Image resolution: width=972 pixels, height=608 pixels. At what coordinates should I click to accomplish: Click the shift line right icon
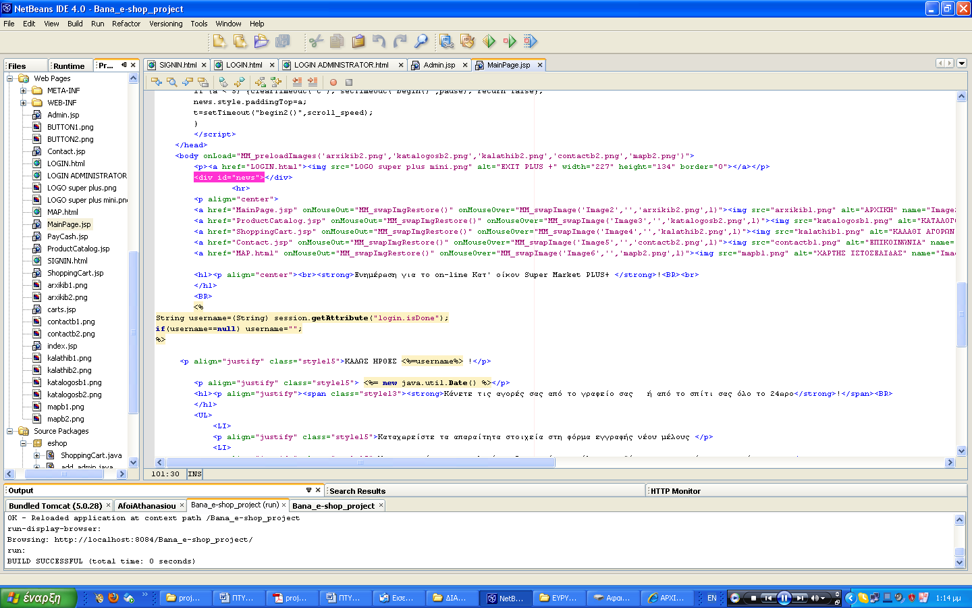(313, 82)
